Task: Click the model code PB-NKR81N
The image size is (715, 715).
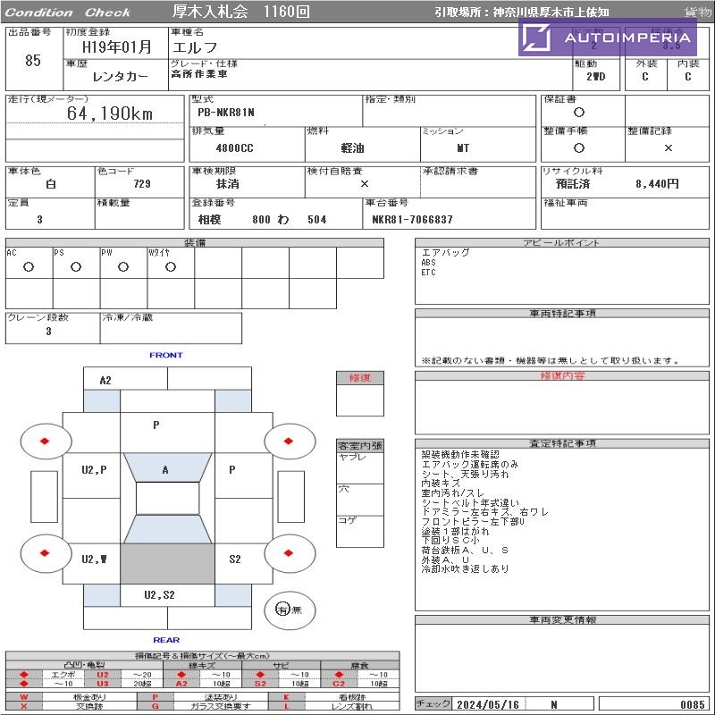Action: (226, 113)
